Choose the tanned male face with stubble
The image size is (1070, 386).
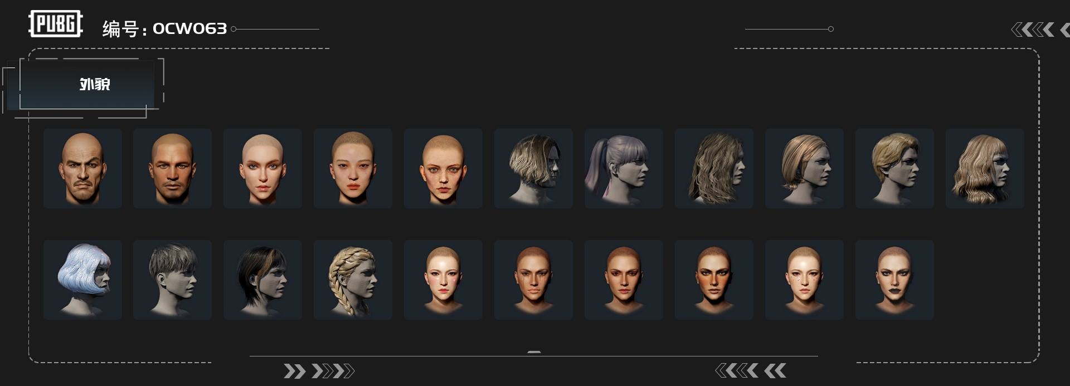pos(172,168)
